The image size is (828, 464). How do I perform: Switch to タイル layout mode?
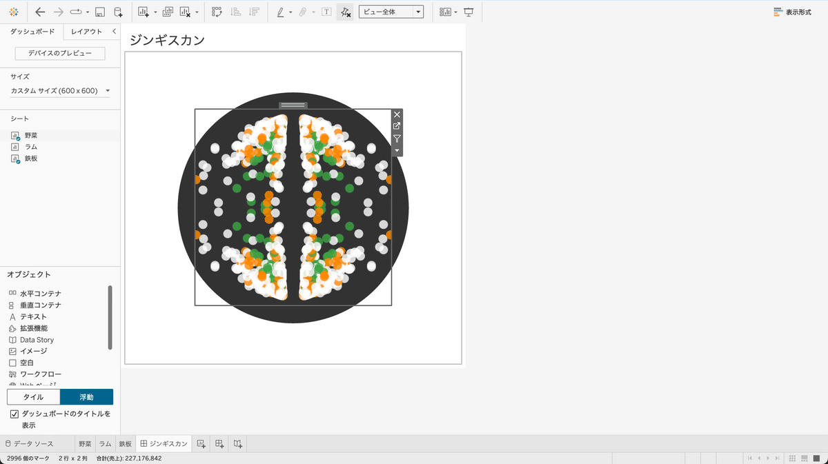click(33, 397)
